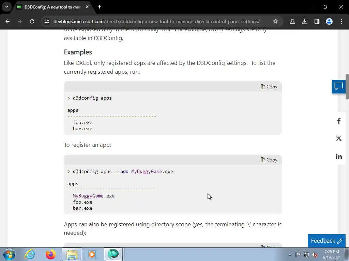Open Chrome Labs flask icon
Viewport: 349px width, 261px height.
click(292, 21)
